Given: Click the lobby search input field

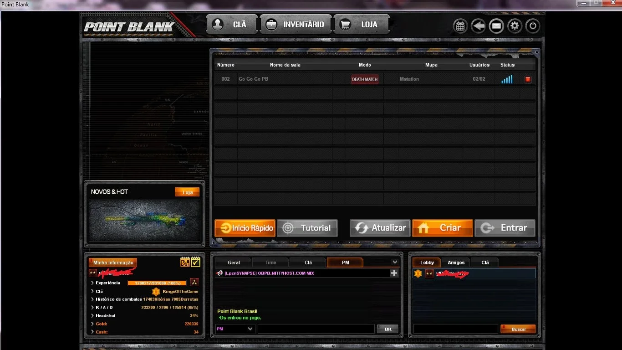Looking at the screenshot, I should 456,329.
